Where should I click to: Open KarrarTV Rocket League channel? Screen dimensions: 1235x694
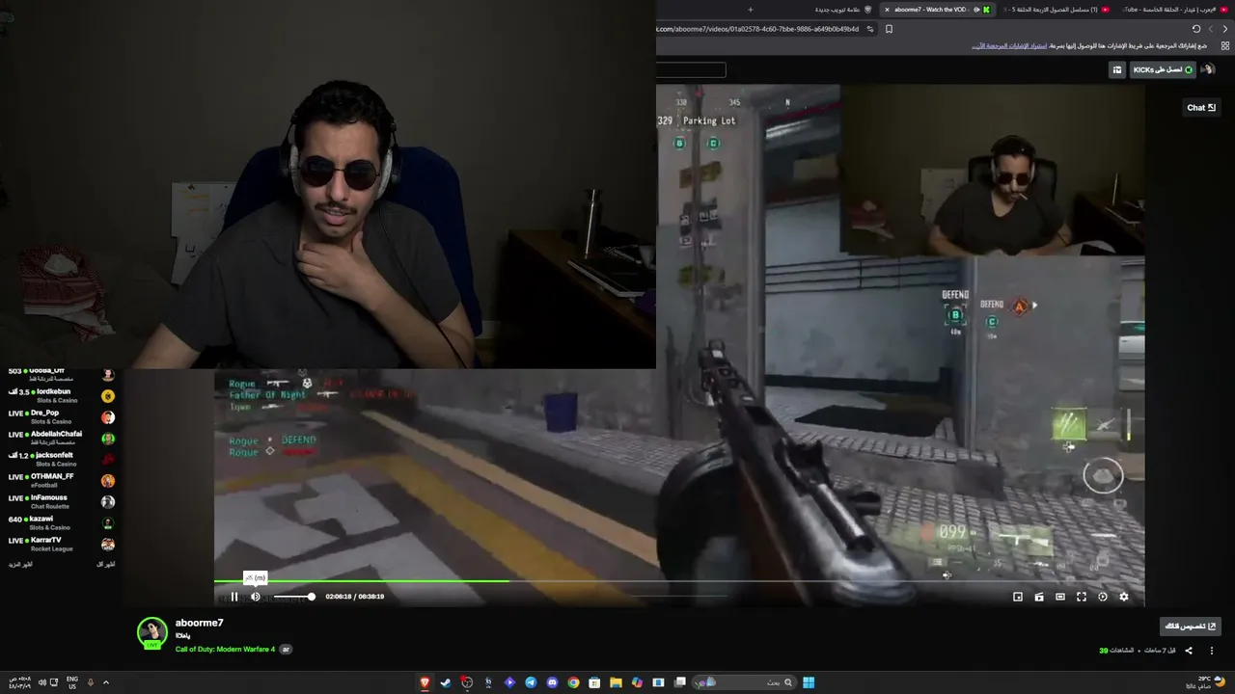62,544
